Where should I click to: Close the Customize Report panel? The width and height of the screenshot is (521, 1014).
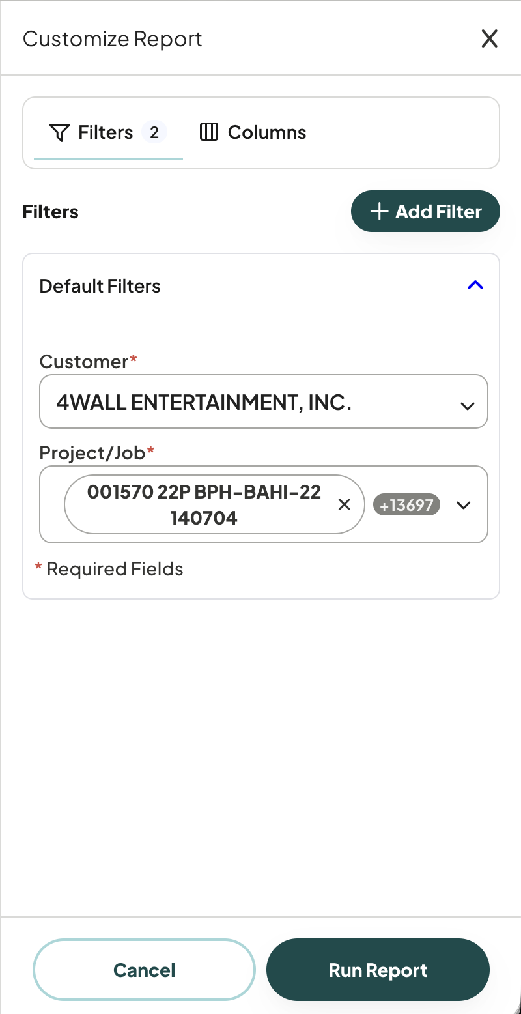(489, 38)
